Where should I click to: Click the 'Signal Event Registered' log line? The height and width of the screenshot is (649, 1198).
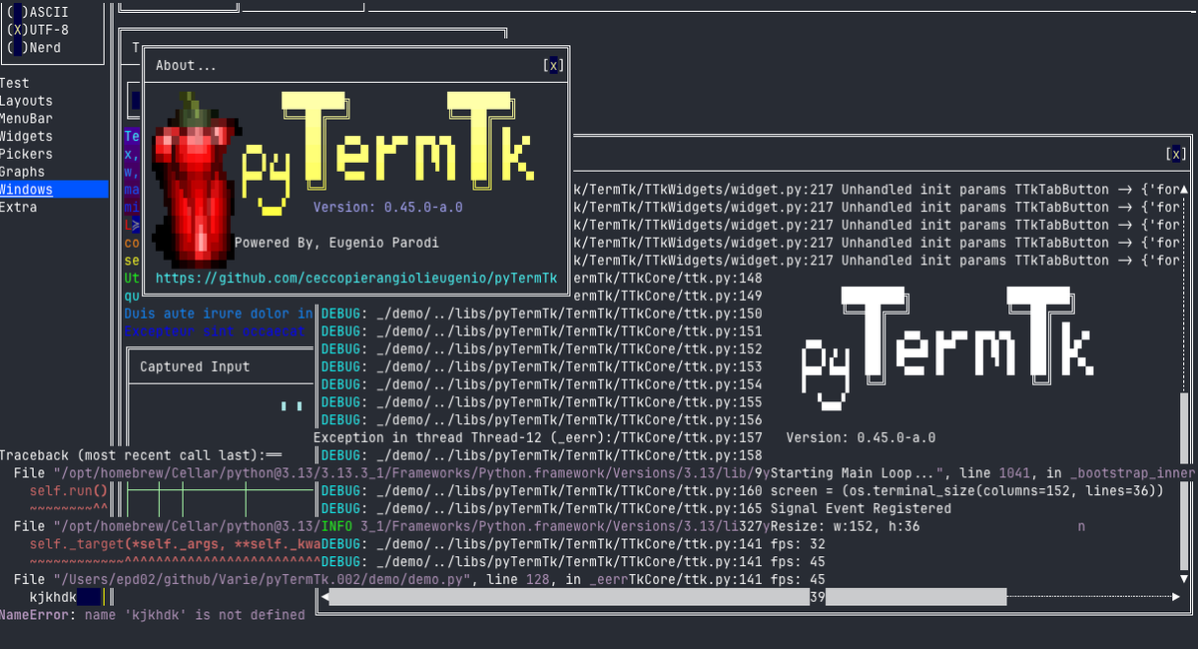[861, 508]
